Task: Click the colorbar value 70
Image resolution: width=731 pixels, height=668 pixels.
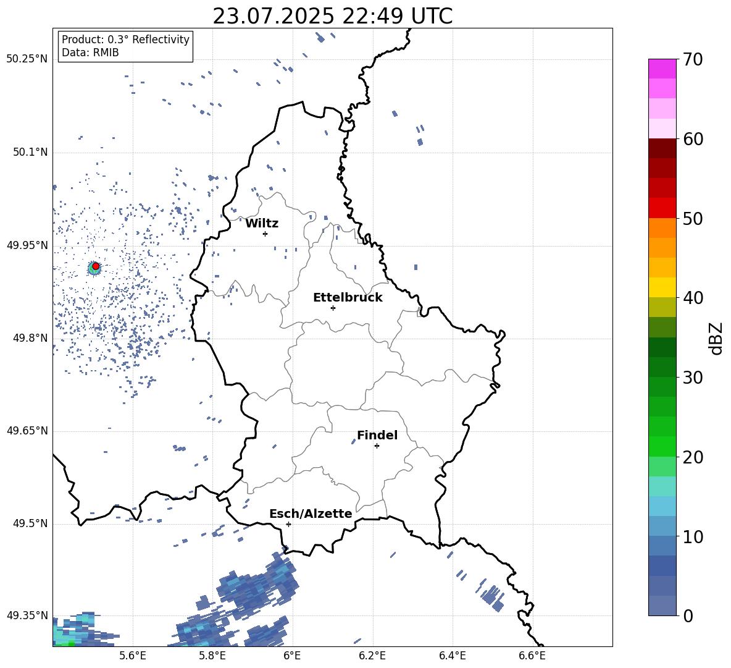Action: tap(693, 59)
